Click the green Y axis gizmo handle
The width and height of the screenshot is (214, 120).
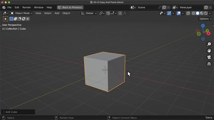[207, 30]
